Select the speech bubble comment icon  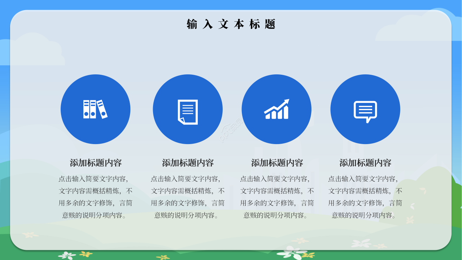(x=365, y=109)
